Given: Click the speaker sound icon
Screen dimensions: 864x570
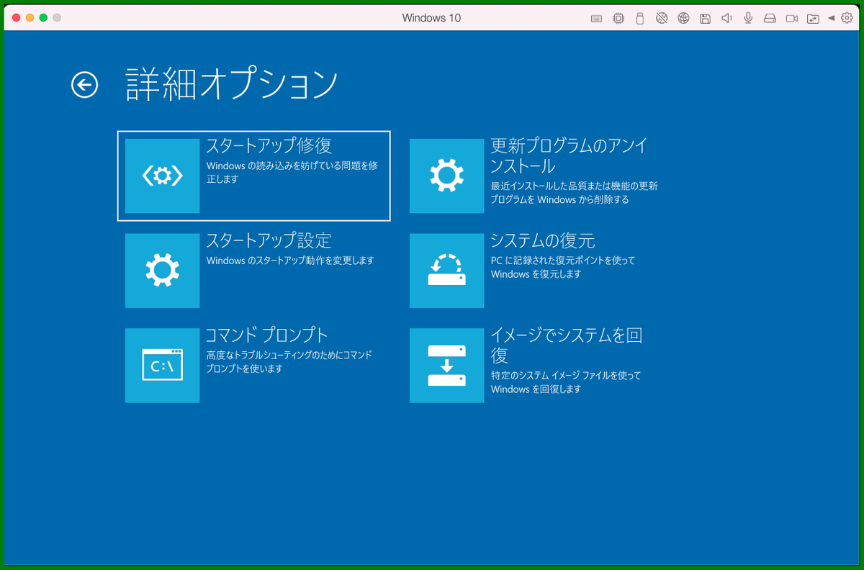Looking at the screenshot, I should tap(727, 18).
